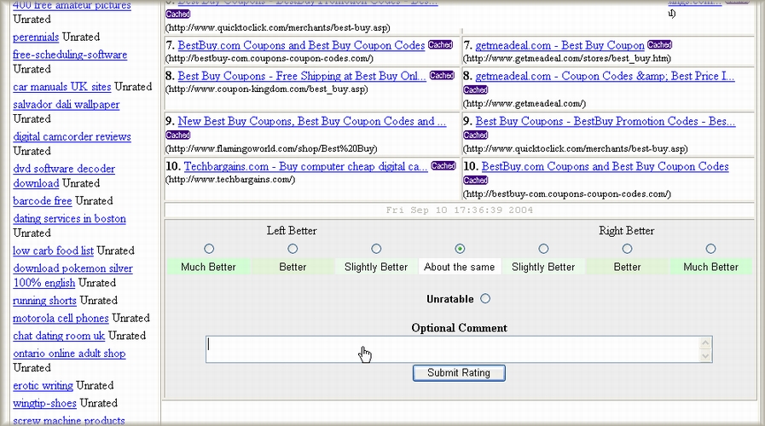
Task: Open the 'chat dating room uk' query
Action: 59,336
